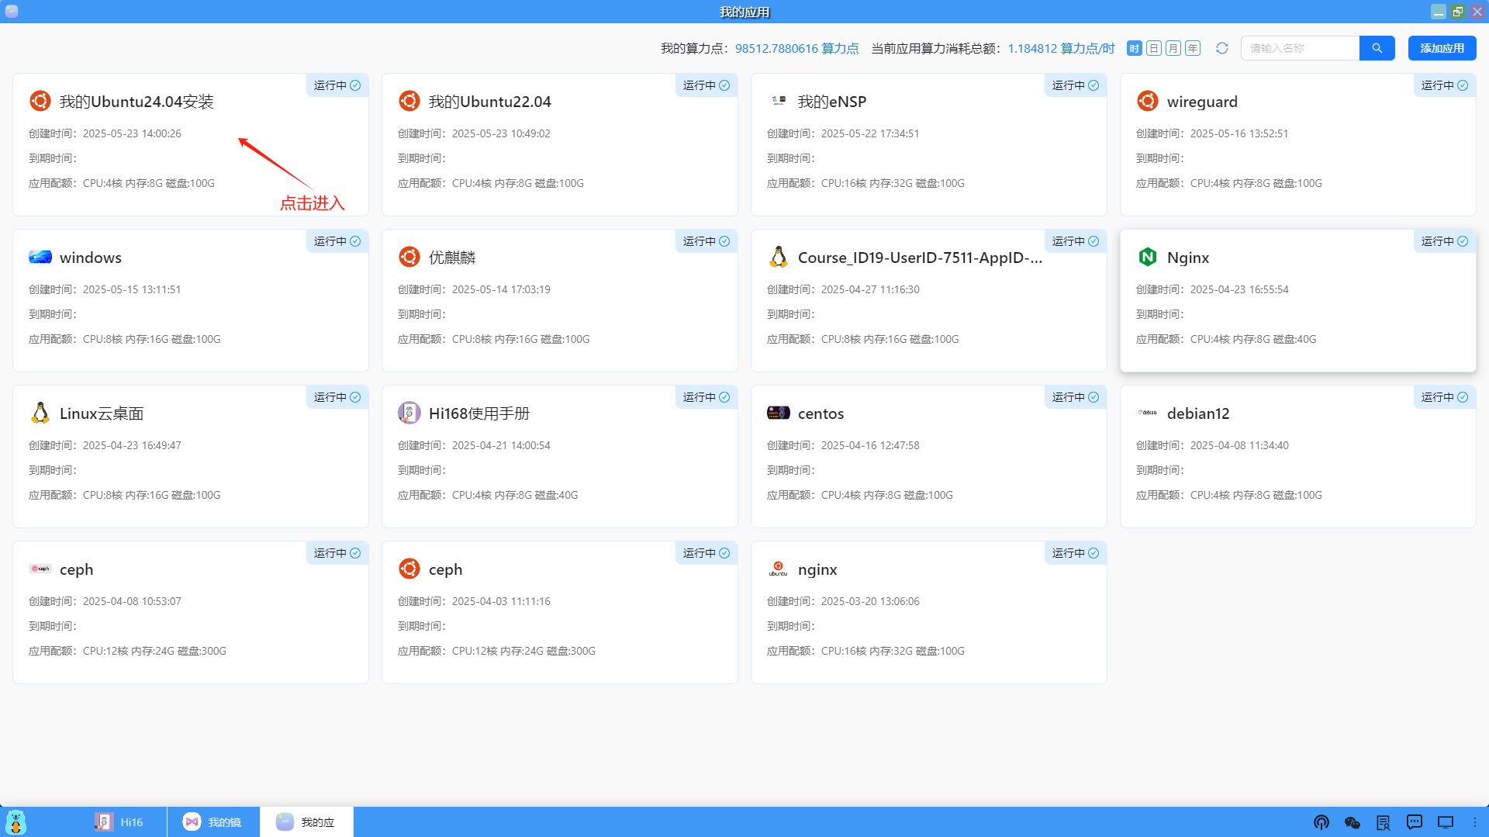1489x837 pixels.
Task: Click the 我的应用 window title icon
Action: [12, 11]
